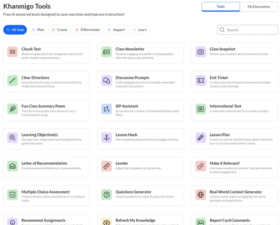The height and width of the screenshot is (225, 280).
Task: Open the Class Snapshot tool title
Action: point(222,49)
